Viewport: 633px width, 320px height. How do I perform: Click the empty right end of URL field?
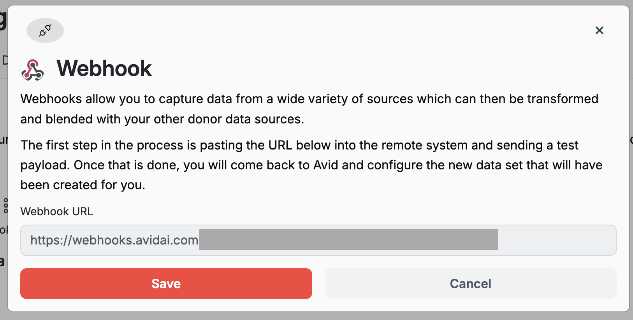[557, 240]
